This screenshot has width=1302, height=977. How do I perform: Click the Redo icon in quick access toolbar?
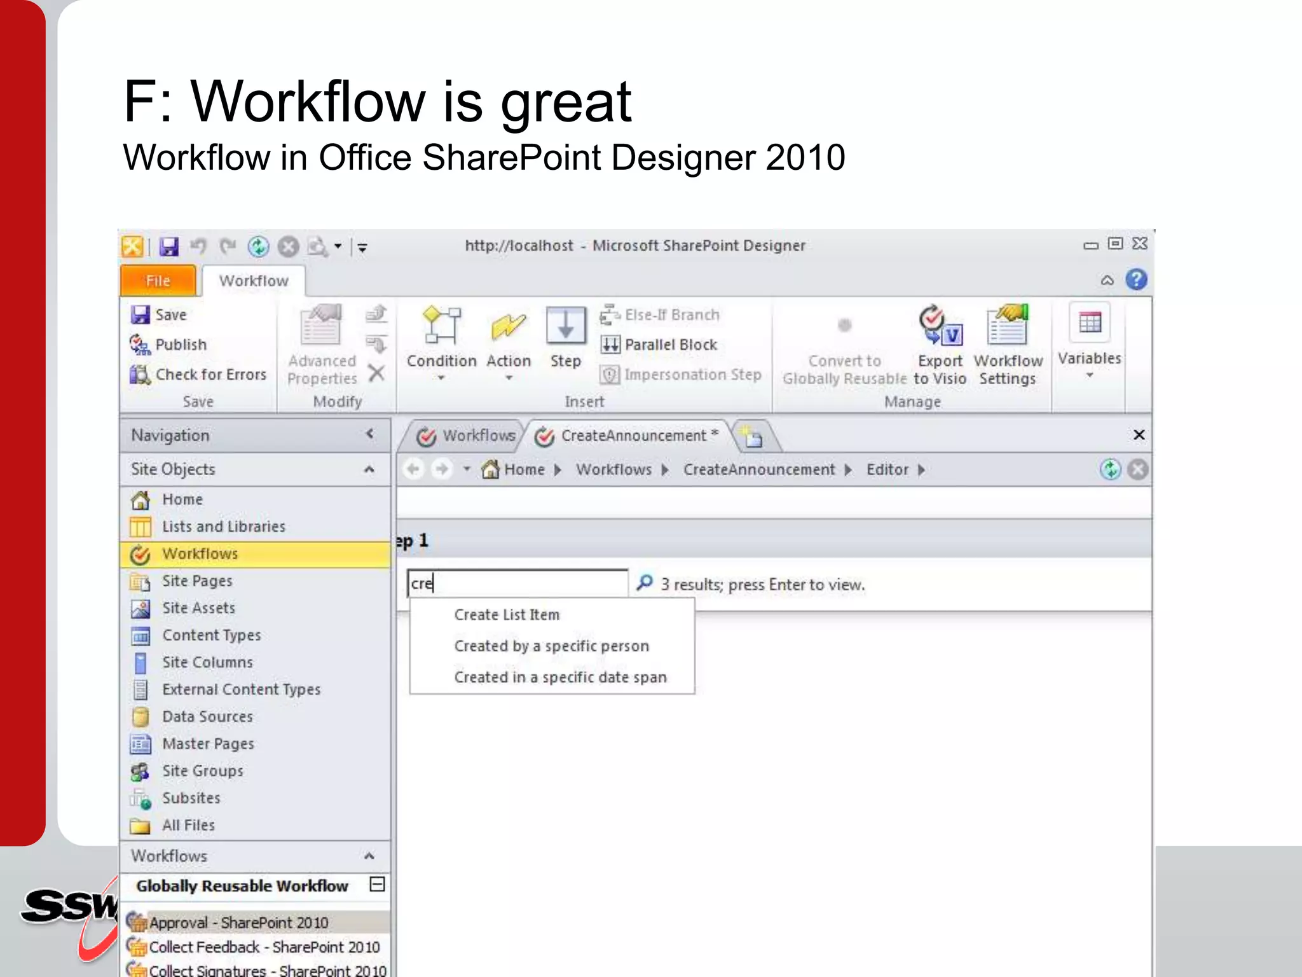(228, 246)
